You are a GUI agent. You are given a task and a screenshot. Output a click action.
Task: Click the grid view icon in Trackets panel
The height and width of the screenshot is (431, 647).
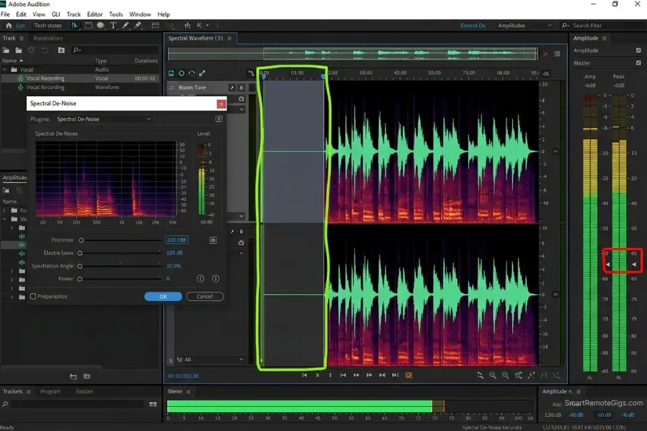153,404
